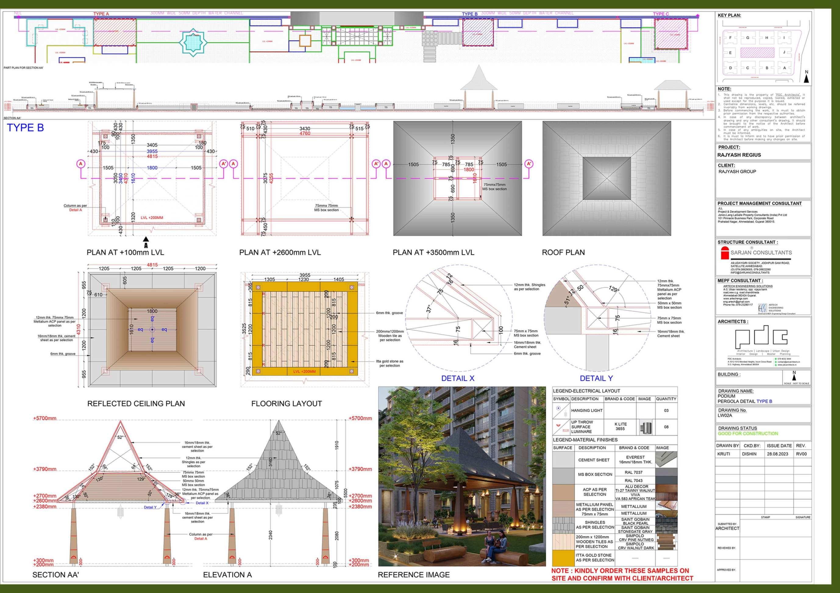Click the red Sarjan Consultants logo
Image resolution: width=840 pixels, height=593 pixels.
724,253
